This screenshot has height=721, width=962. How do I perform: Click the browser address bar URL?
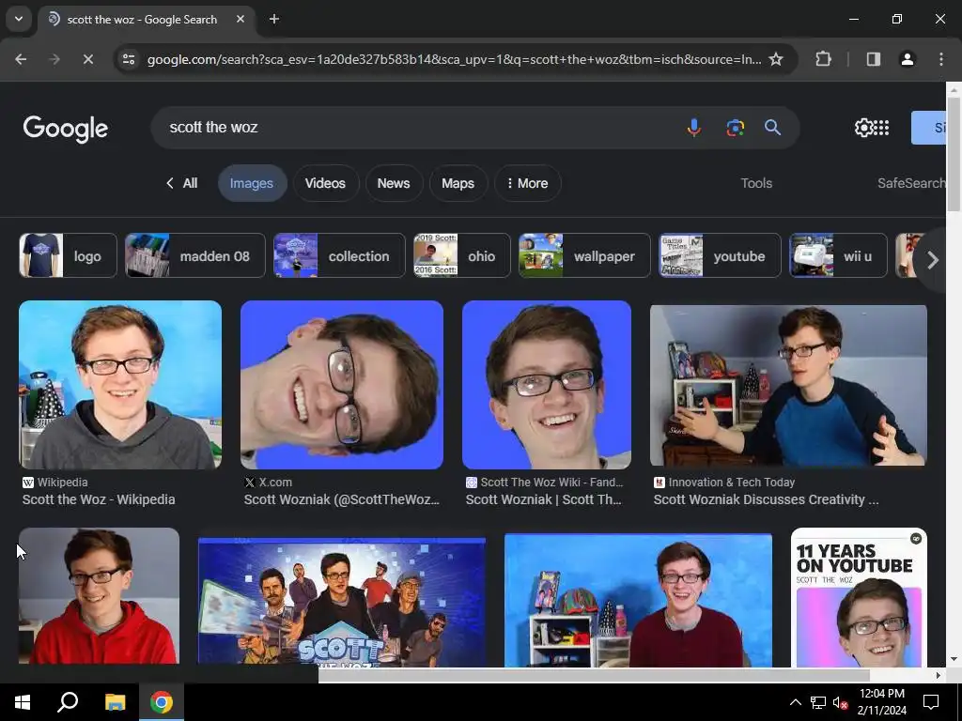(454, 59)
